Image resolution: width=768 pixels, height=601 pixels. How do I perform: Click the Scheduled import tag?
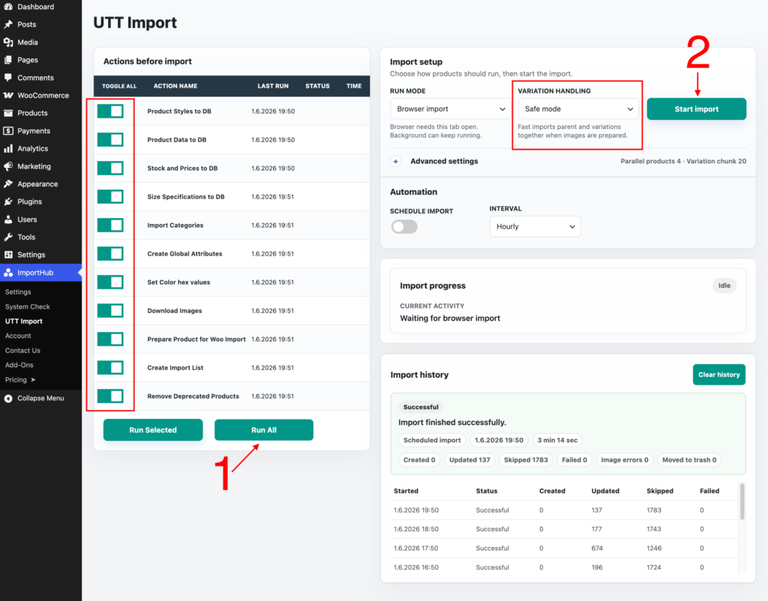432,440
